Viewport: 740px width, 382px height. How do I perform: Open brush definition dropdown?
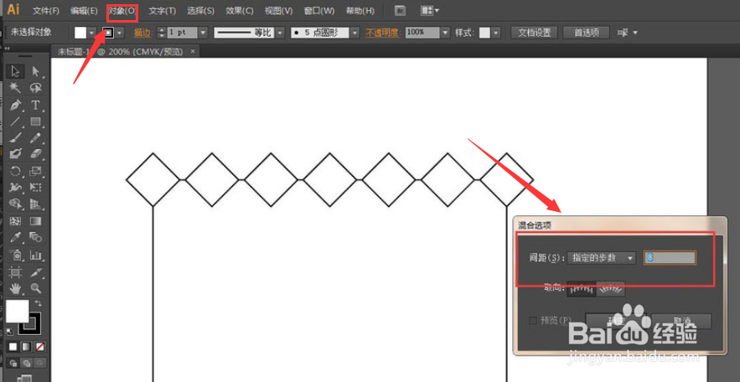pyautogui.click(x=354, y=33)
